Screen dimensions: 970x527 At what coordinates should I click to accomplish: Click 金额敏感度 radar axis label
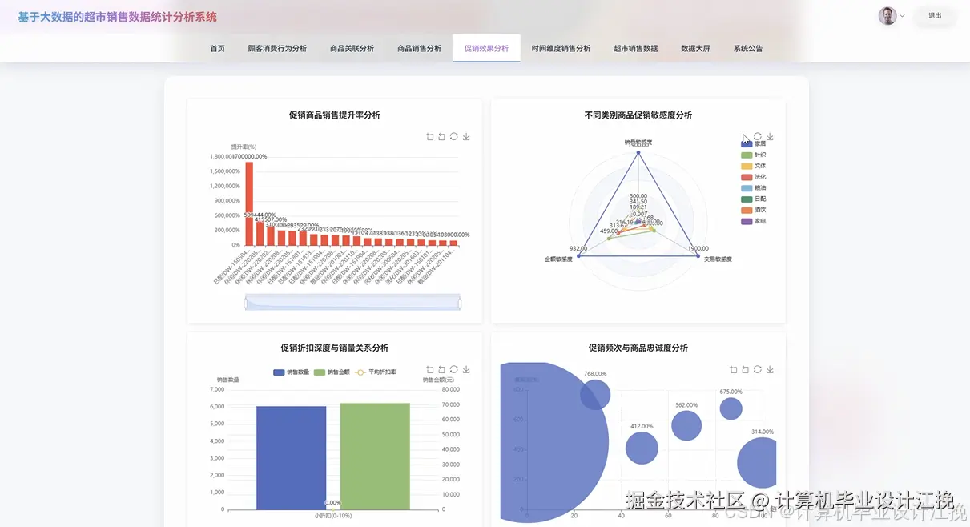point(559,259)
